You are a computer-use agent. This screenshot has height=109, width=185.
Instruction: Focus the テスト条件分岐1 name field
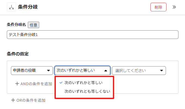tap(93, 35)
